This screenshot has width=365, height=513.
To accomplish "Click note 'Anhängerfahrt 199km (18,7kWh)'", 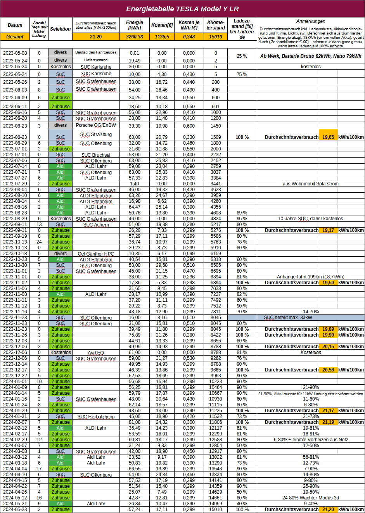I will tap(311, 277).
